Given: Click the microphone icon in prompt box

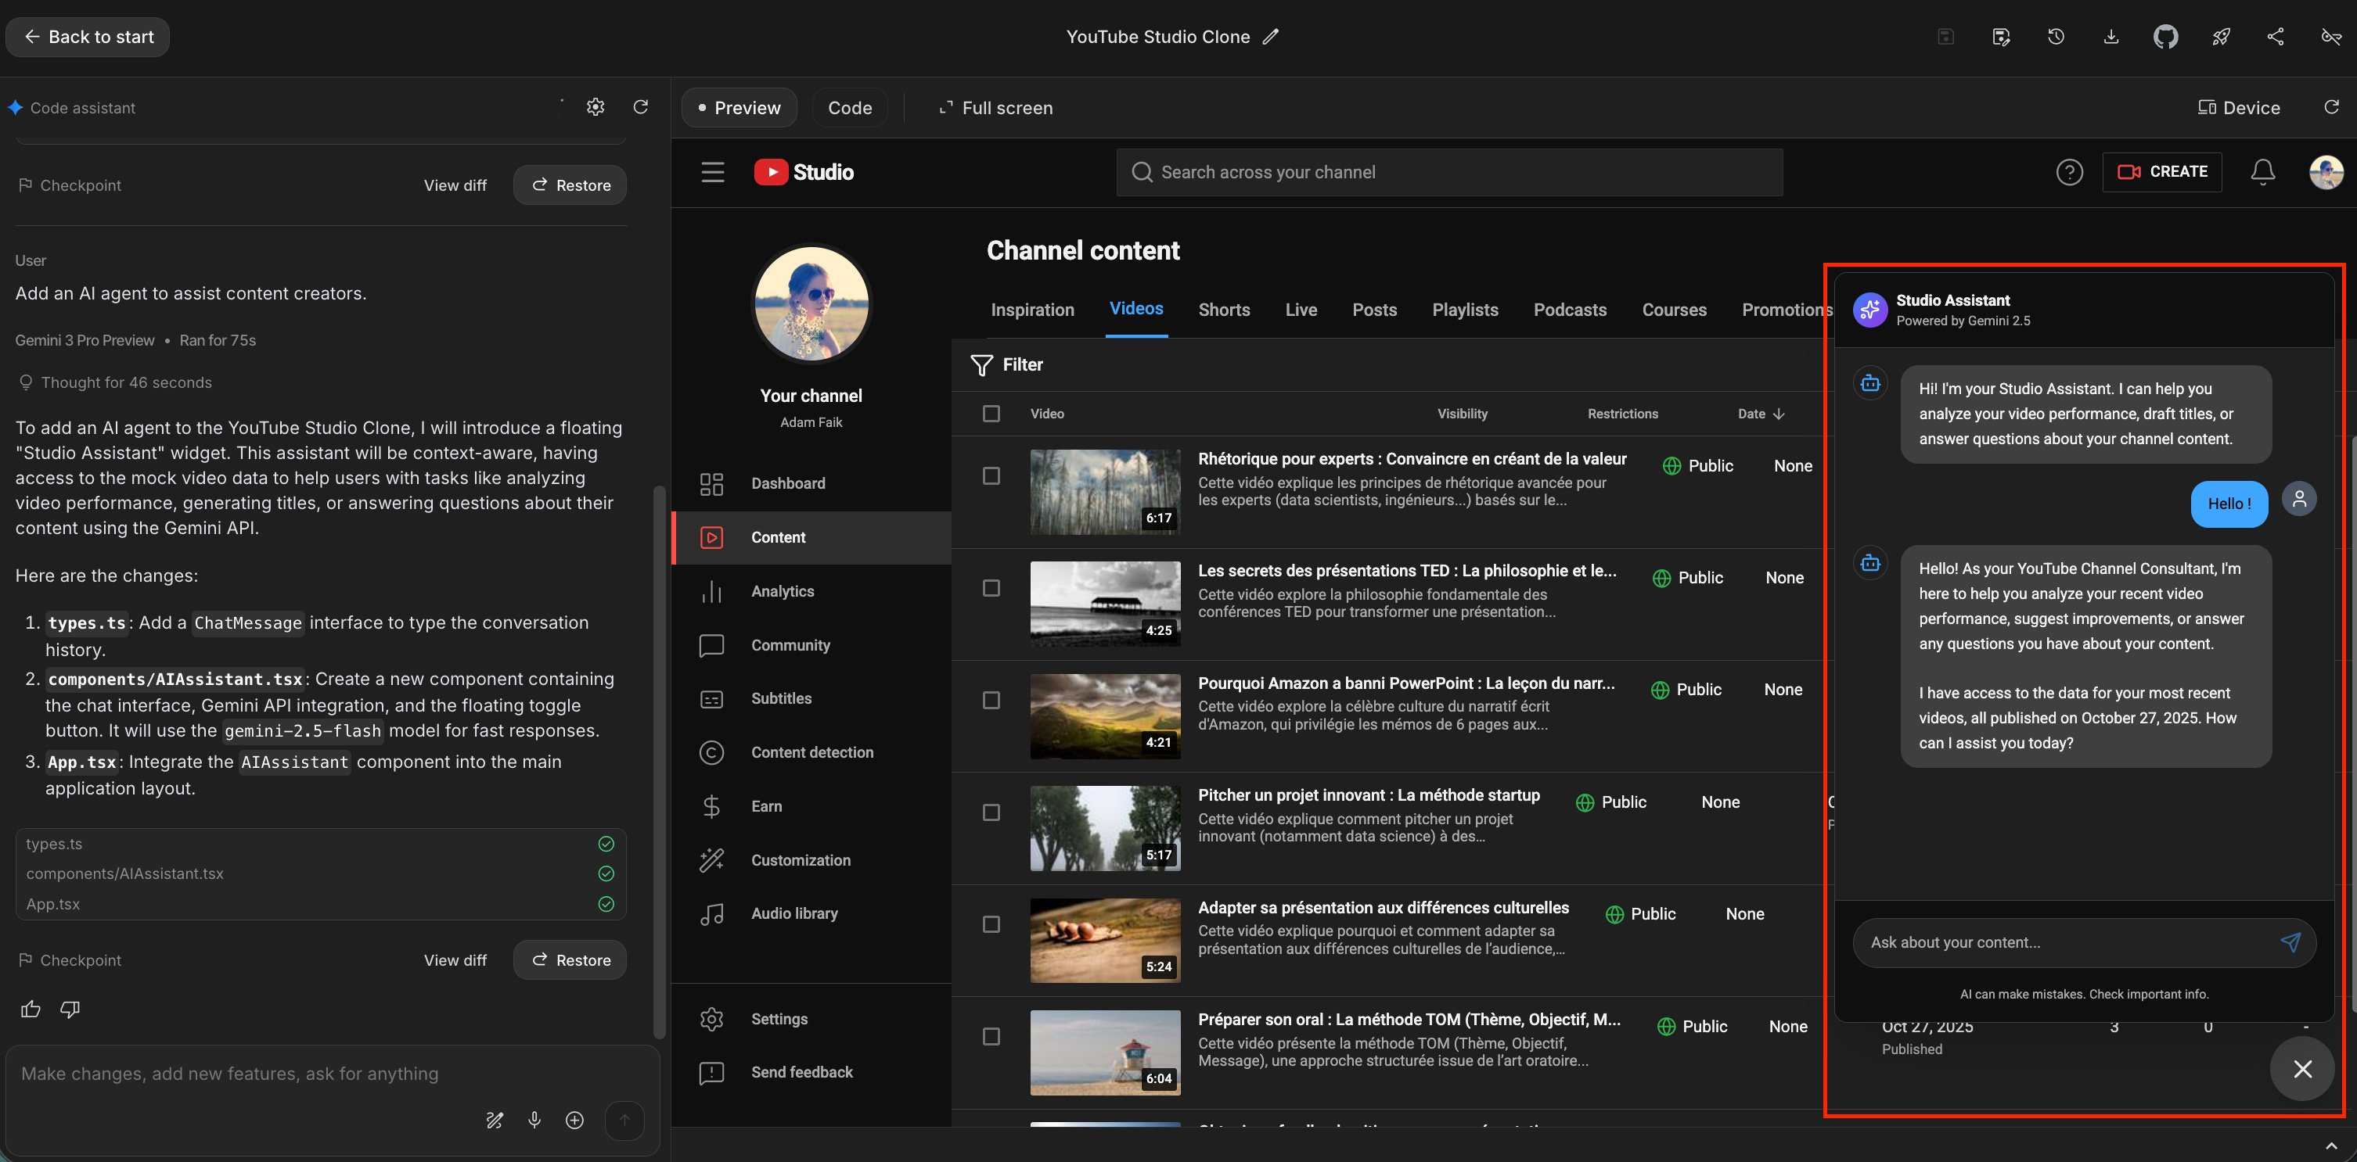Looking at the screenshot, I should pos(534,1120).
